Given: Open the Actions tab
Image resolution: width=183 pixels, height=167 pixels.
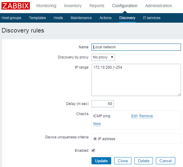Looking at the screenshot, I should 105,18.
